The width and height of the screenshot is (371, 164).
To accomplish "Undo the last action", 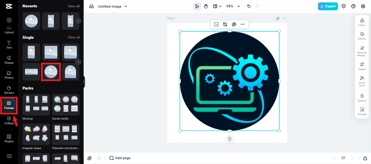I will tap(249, 6).
